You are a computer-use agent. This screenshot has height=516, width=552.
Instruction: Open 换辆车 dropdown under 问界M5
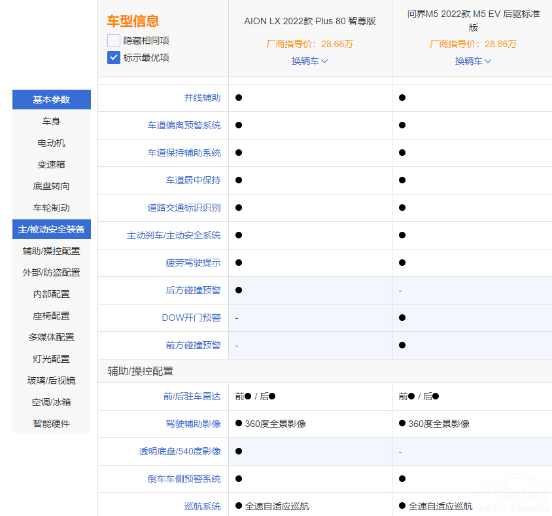473,61
